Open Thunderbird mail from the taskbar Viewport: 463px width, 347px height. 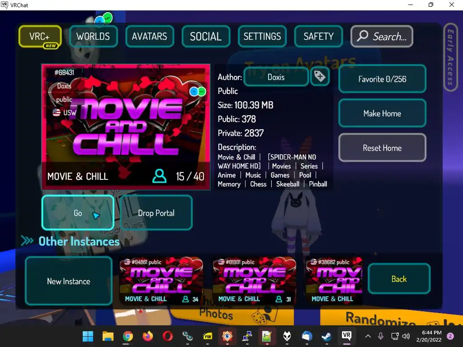pos(307,336)
